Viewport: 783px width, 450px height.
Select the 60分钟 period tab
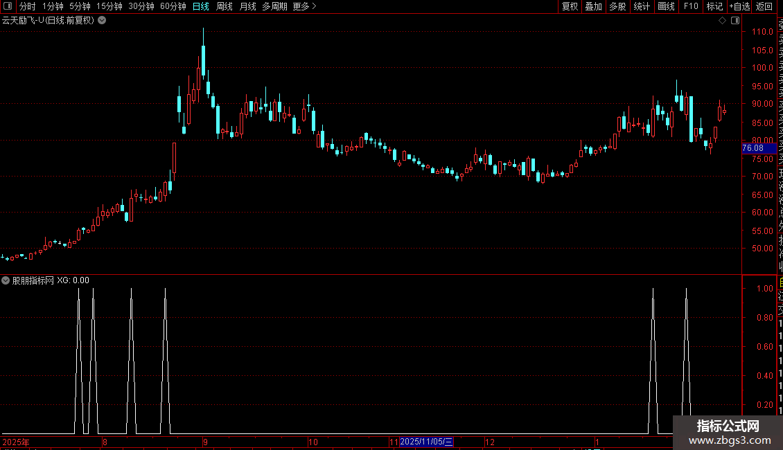[173, 6]
